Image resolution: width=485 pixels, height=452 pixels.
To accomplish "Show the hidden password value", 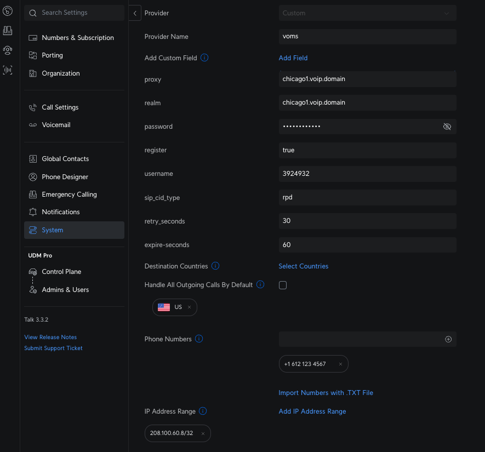I will point(447,127).
